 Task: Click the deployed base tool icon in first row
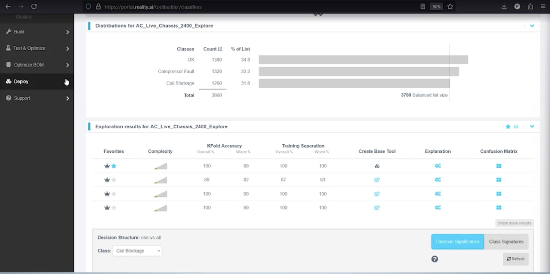point(377,166)
